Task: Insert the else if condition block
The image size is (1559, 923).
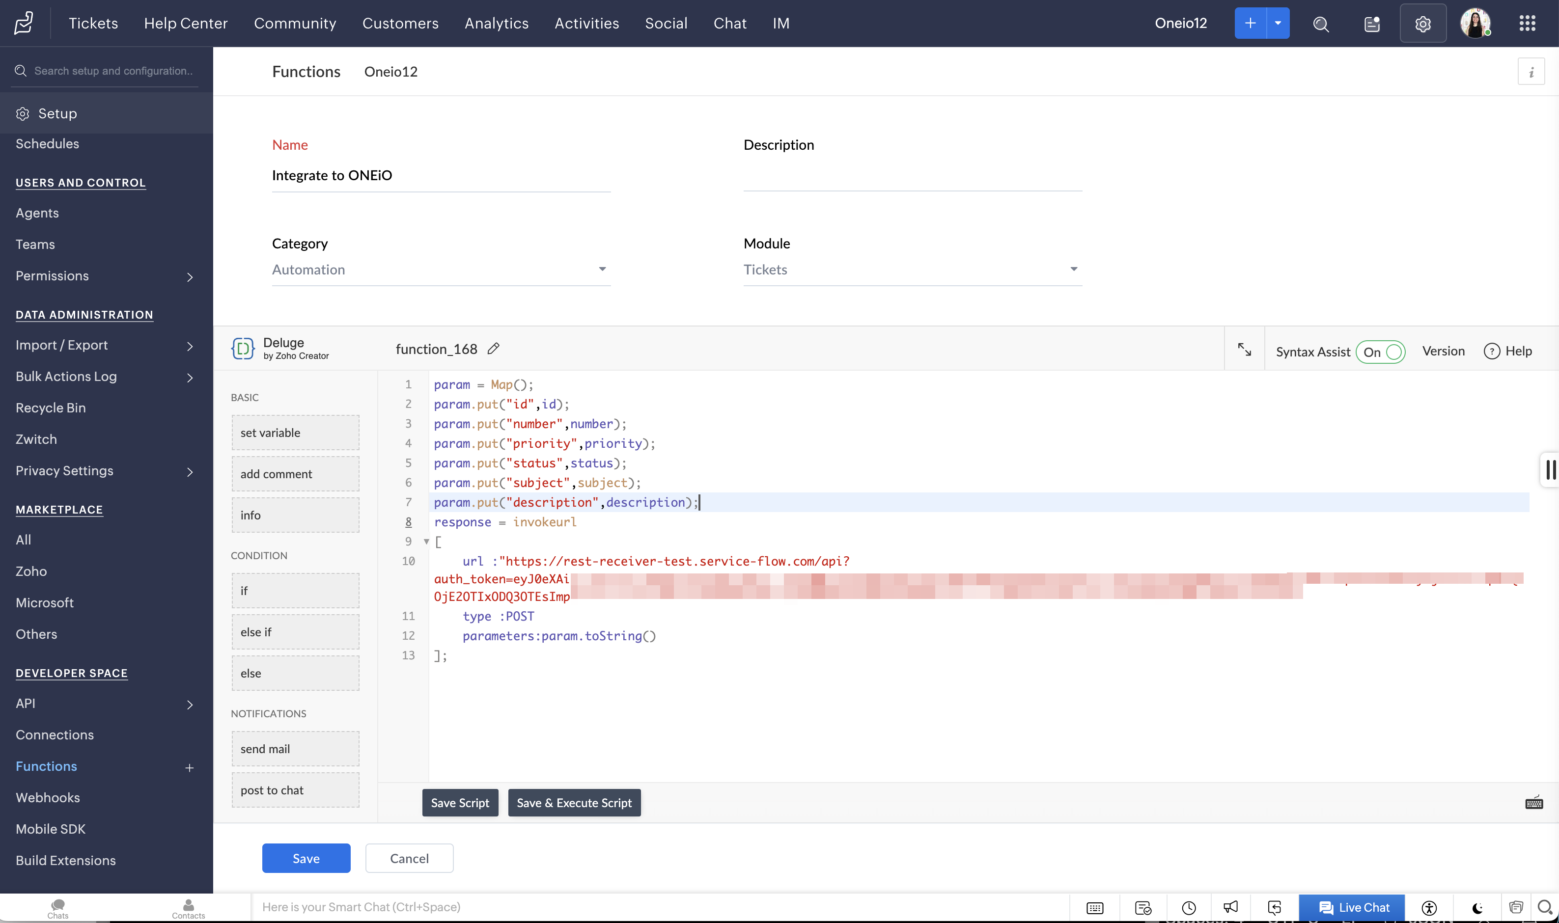Action: 296,632
